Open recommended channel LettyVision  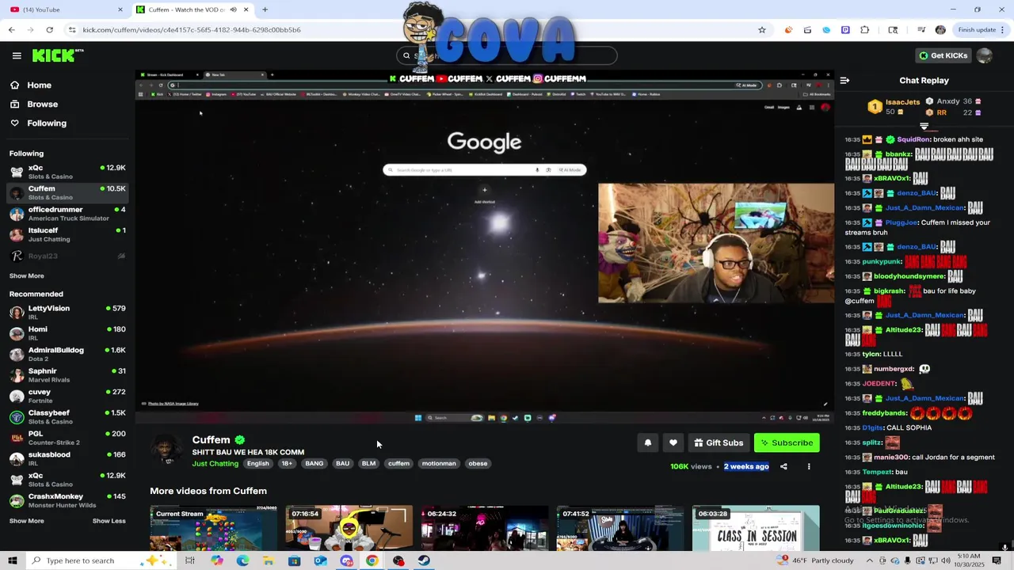pyautogui.click(x=67, y=312)
